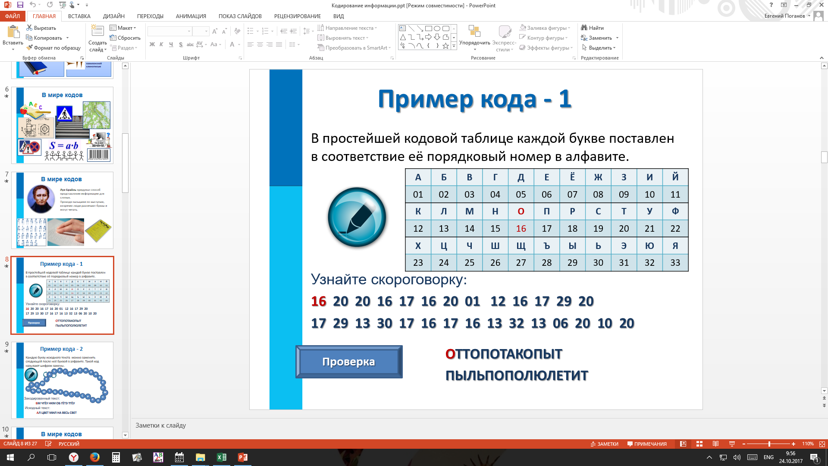Switch to normal view icon

click(x=683, y=444)
